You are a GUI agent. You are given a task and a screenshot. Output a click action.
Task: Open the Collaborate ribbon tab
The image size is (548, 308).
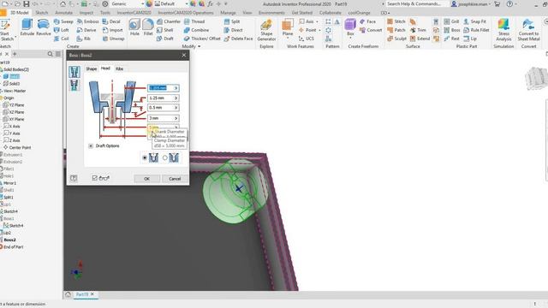point(331,13)
